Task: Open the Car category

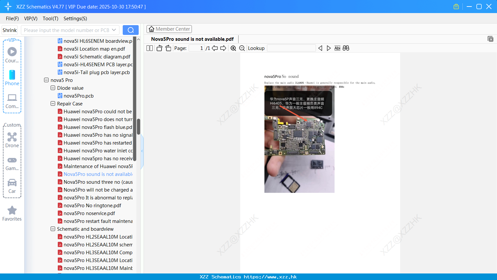Action: coord(12,186)
